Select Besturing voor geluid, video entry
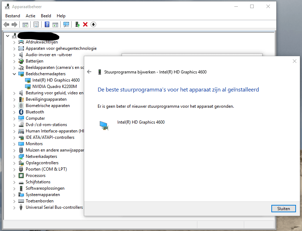 [55, 93]
